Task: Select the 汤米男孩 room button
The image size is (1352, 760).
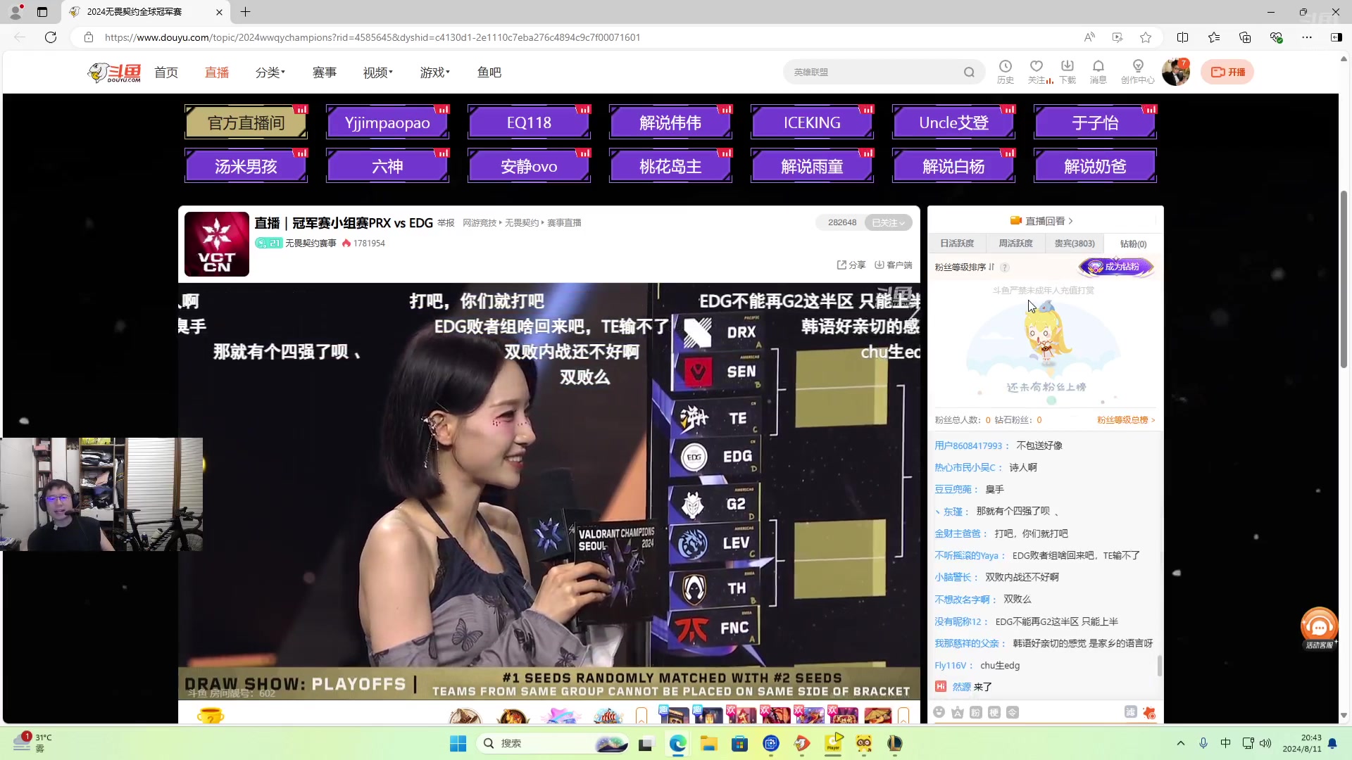Action: point(246,166)
